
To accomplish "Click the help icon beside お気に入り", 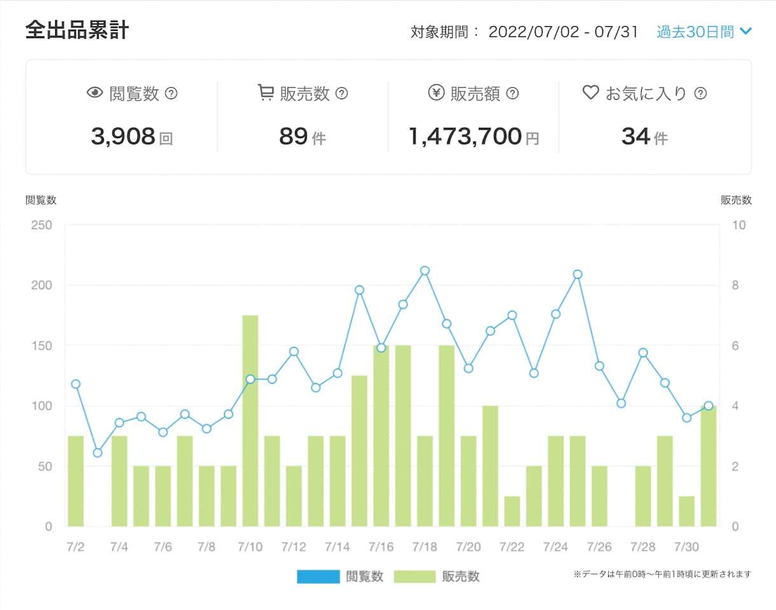I will coord(700,93).
